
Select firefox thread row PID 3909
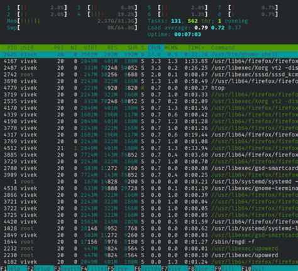(149, 175)
